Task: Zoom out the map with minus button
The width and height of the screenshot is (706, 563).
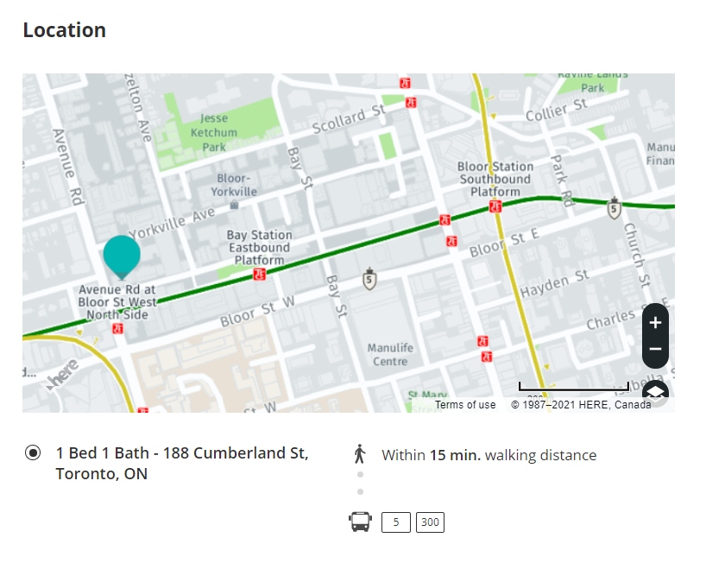Action: [655, 349]
